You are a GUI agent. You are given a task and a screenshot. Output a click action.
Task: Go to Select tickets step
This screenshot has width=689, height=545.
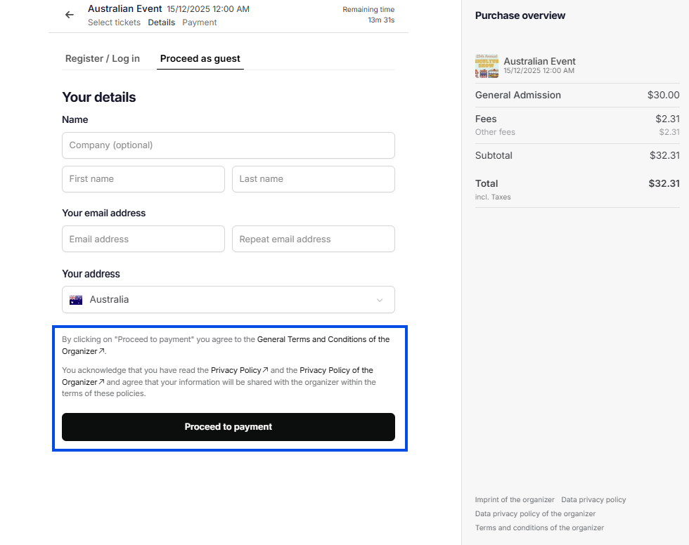(x=114, y=22)
